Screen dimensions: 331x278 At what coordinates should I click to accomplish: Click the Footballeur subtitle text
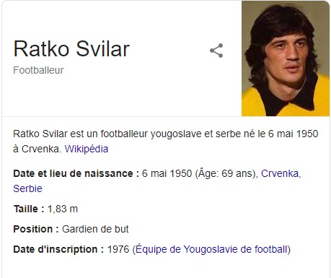[x=38, y=70]
